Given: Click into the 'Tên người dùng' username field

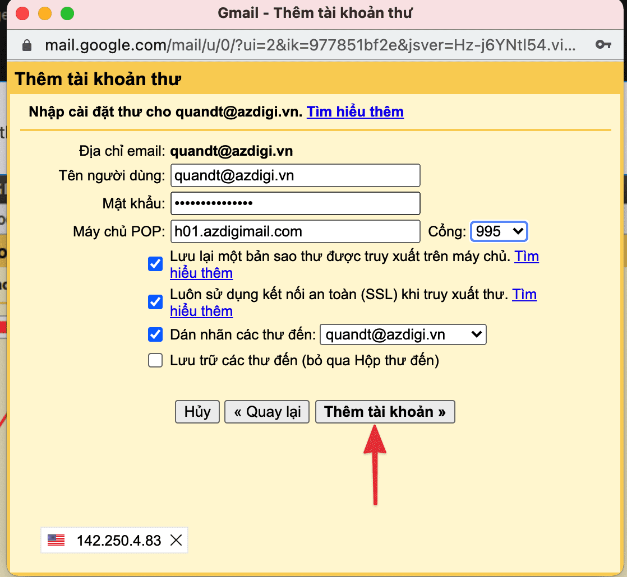Looking at the screenshot, I should tap(295, 175).
